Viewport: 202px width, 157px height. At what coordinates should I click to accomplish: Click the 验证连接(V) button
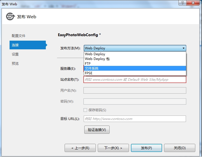(97, 130)
